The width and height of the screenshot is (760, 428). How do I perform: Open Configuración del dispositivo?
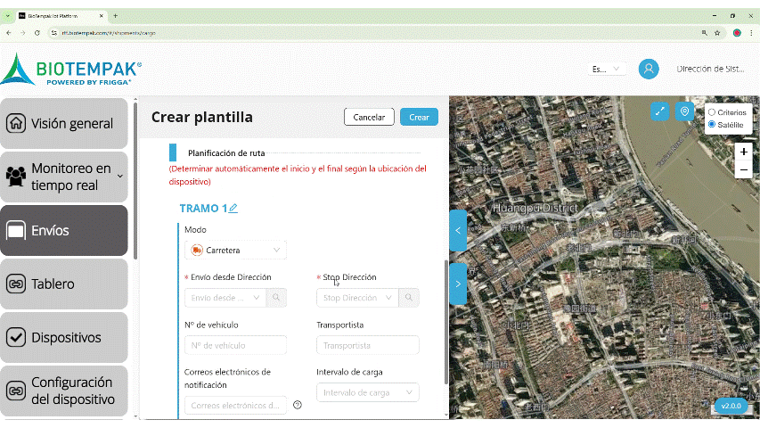click(64, 391)
